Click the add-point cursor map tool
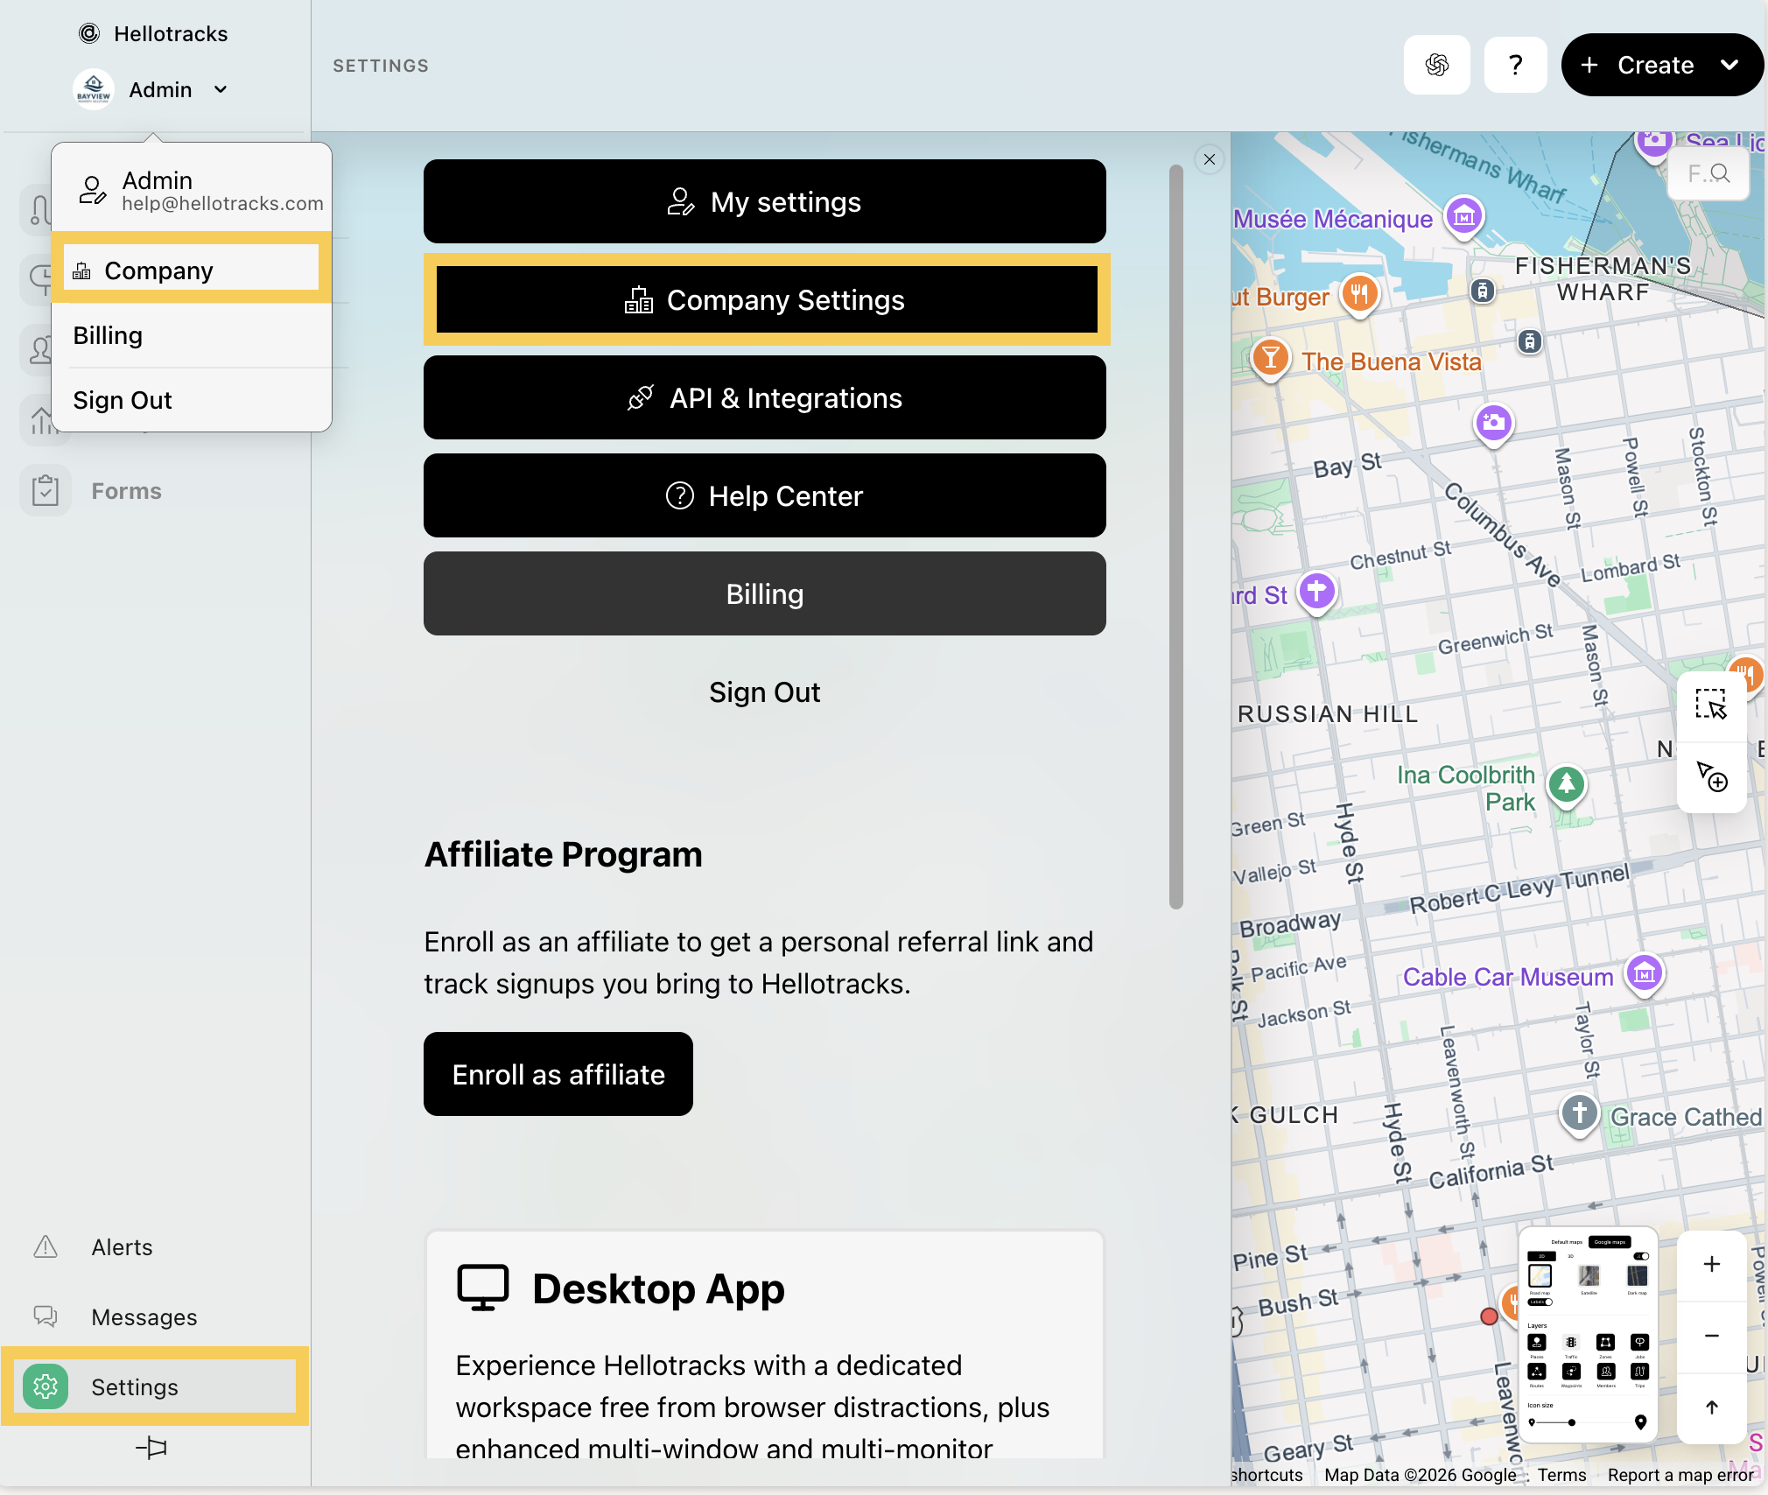Viewport: 1768px width, 1495px height. [x=1711, y=776]
